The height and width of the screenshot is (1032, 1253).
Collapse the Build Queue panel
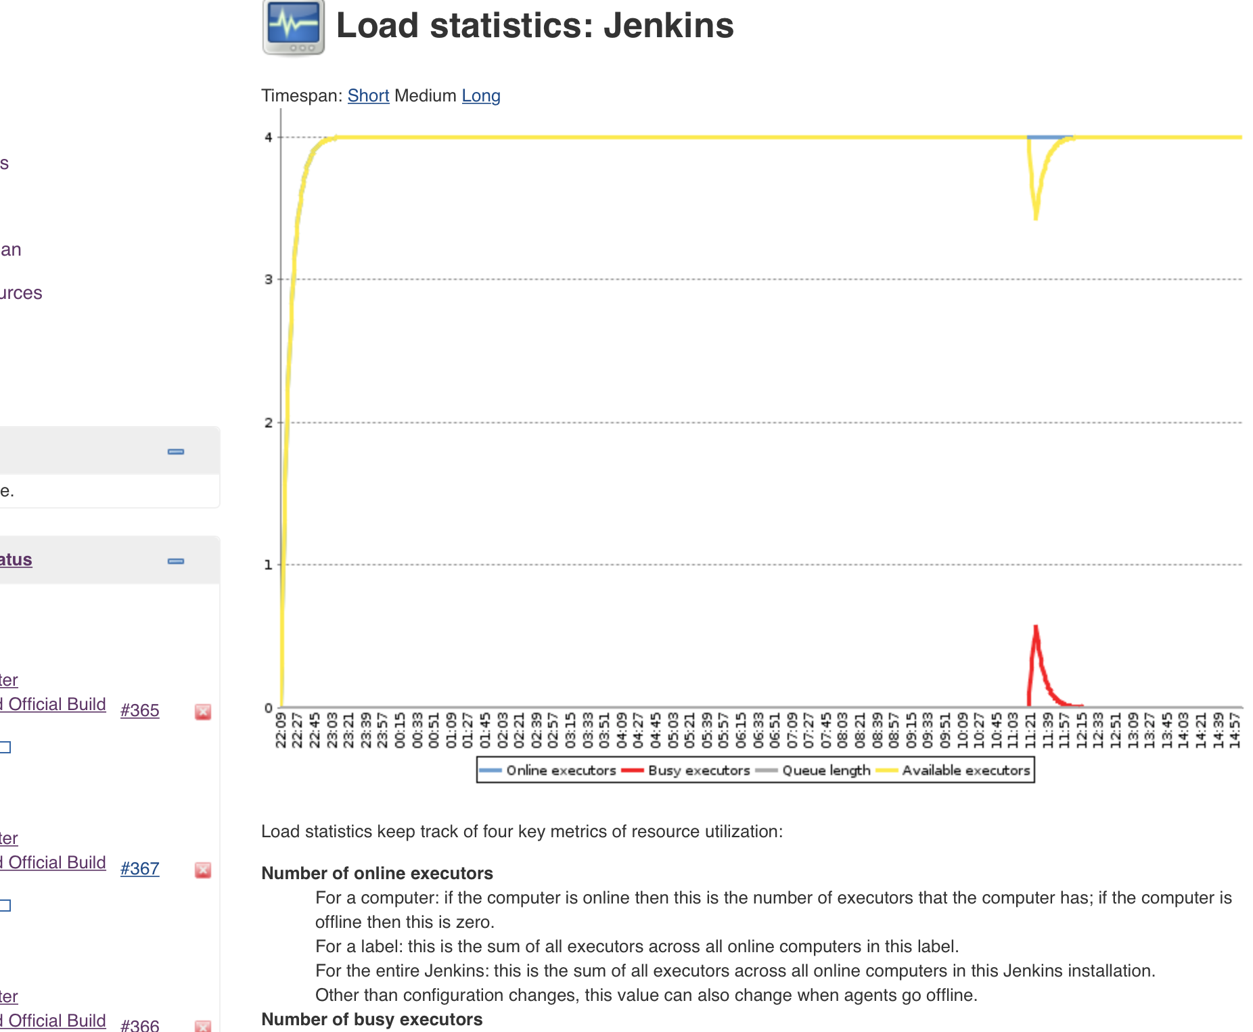[176, 452]
